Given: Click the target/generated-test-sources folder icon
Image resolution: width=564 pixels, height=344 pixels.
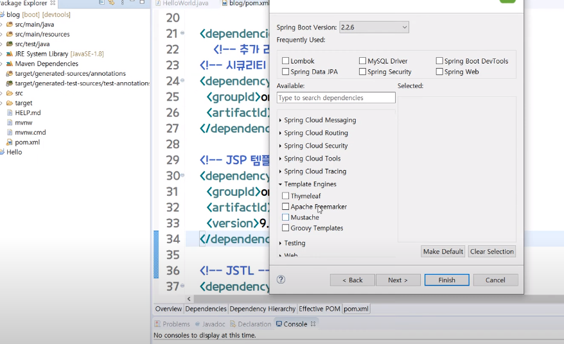Looking at the screenshot, I should coord(10,83).
